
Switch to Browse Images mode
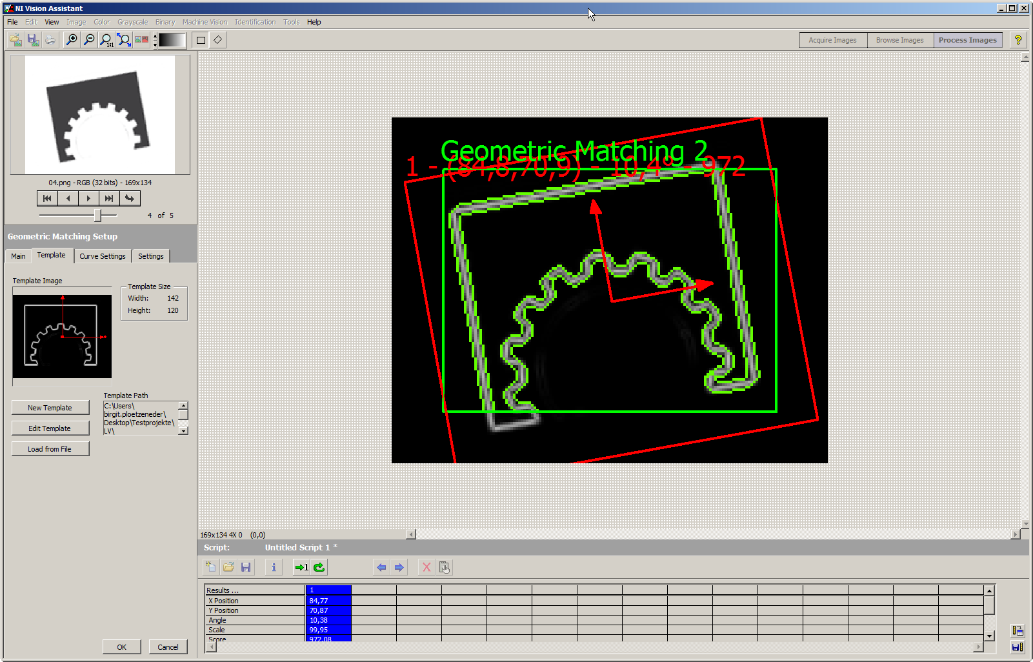pos(900,40)
